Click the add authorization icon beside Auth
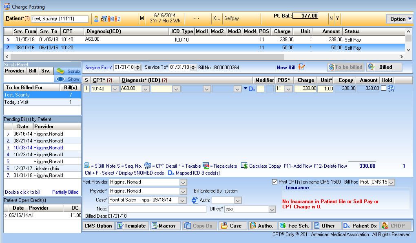 (195, 200)
